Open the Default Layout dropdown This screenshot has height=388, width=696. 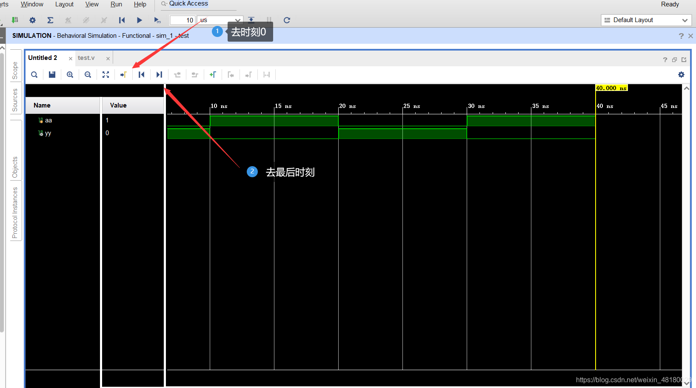coord(646,20)
